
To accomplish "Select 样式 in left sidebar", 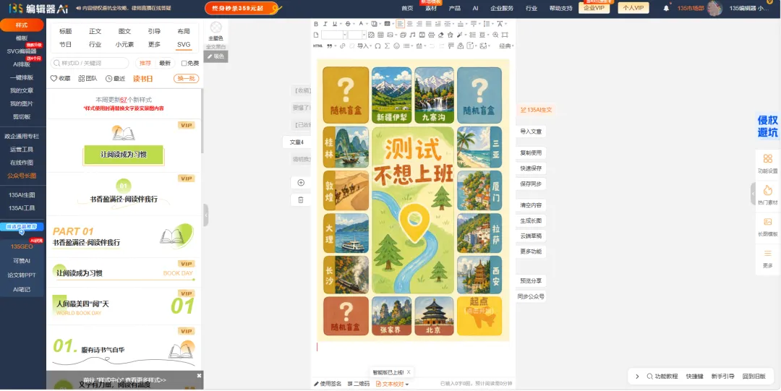I will (22, 25).
